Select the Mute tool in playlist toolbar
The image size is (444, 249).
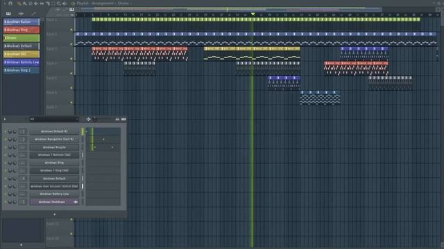point(36,3)
